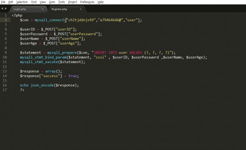Open the Find menu

pyautogui.click(x=34, y=2)
